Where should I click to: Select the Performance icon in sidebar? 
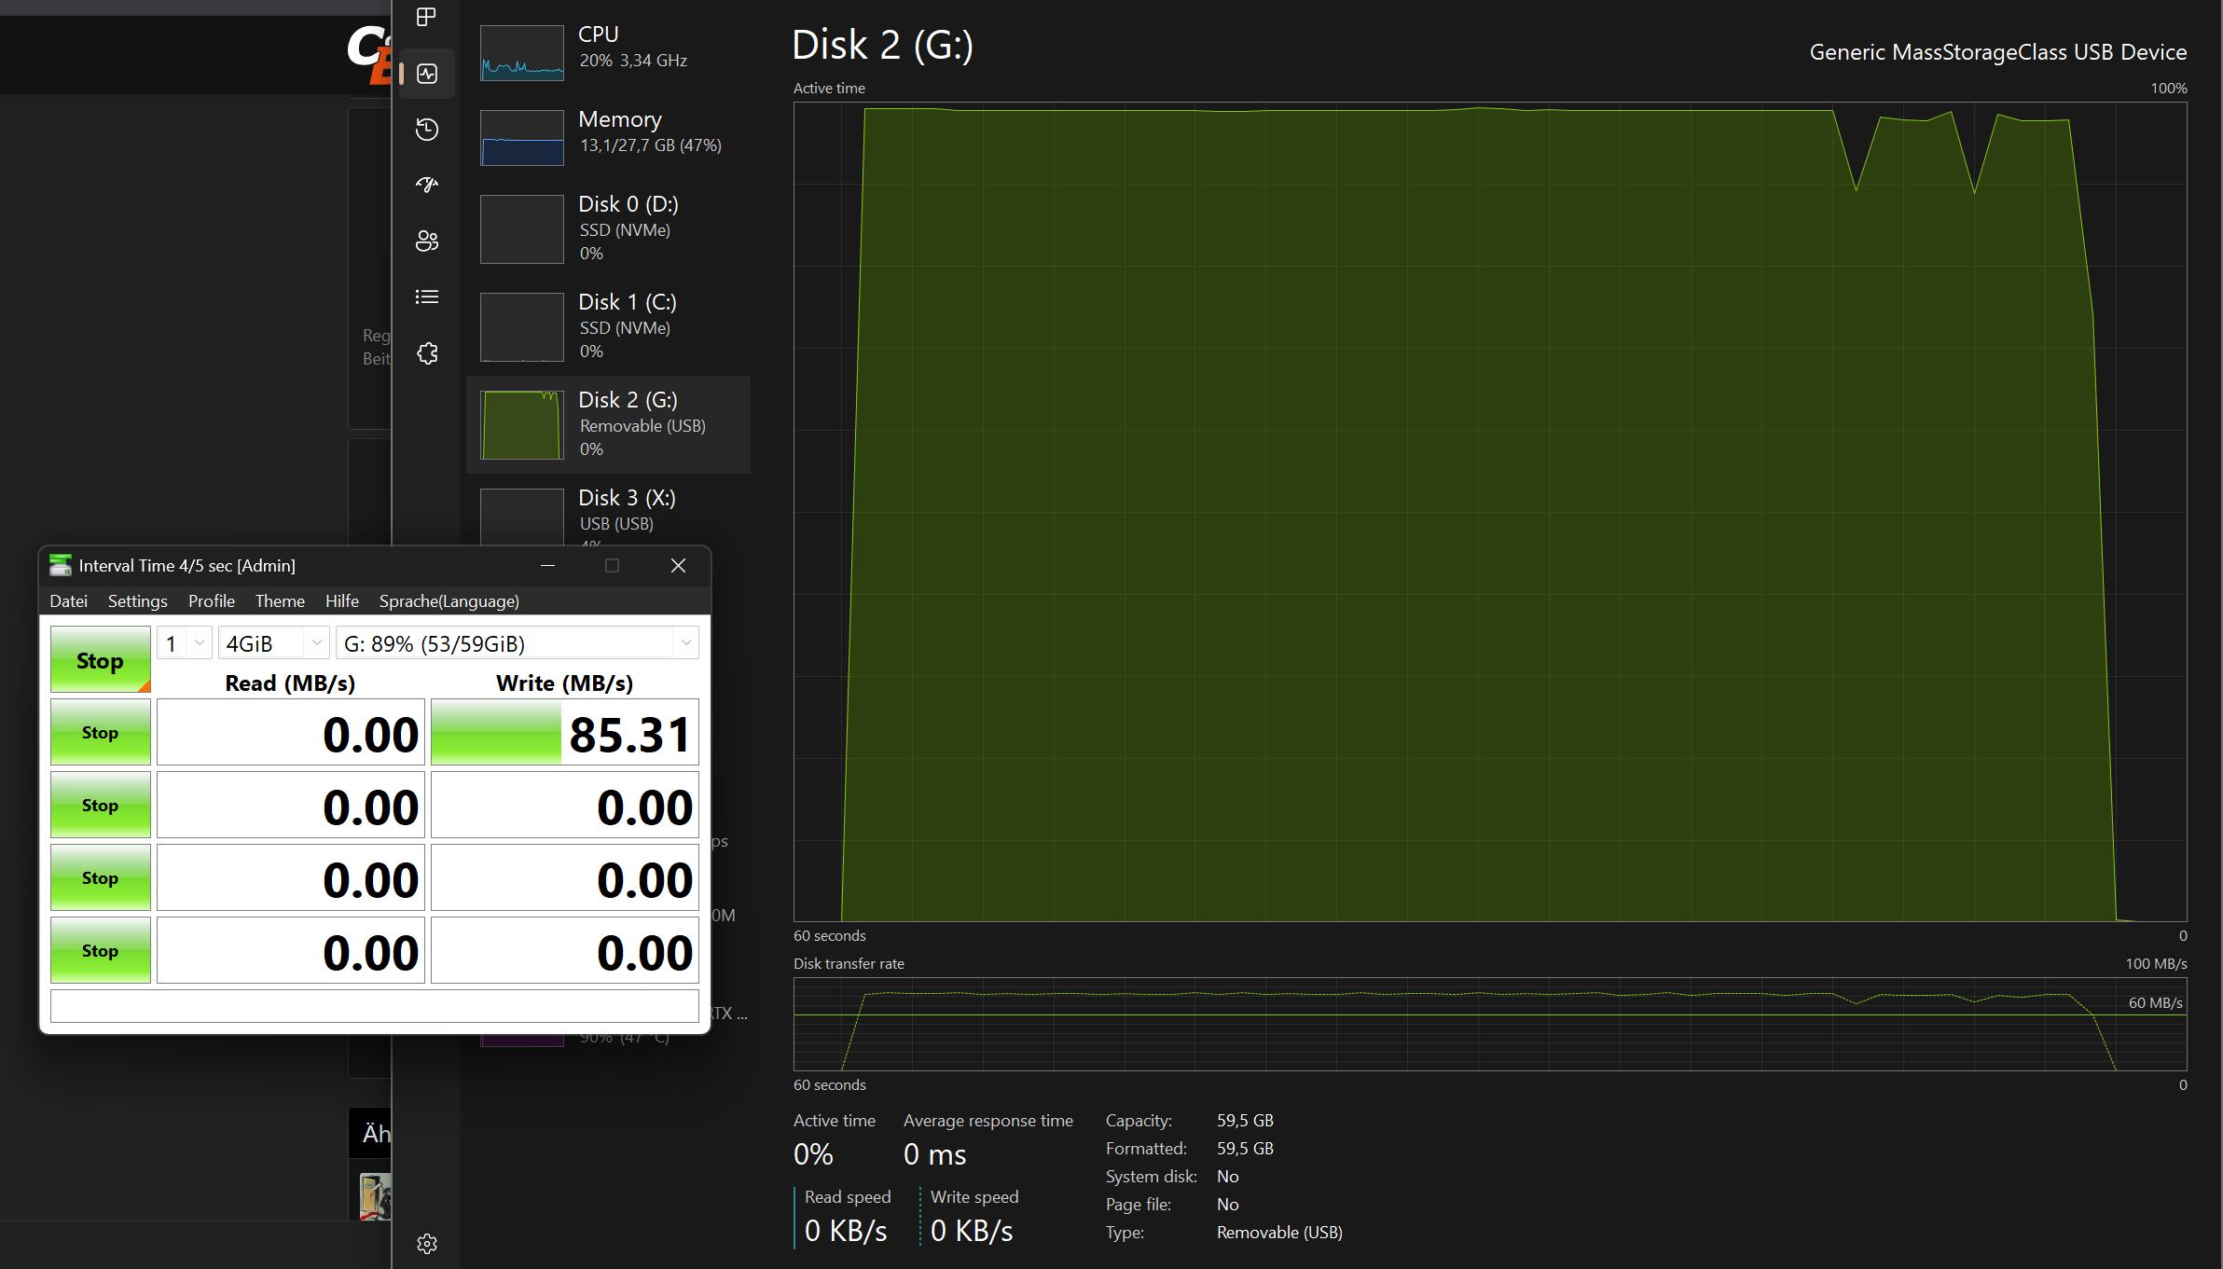pos(427,74)
